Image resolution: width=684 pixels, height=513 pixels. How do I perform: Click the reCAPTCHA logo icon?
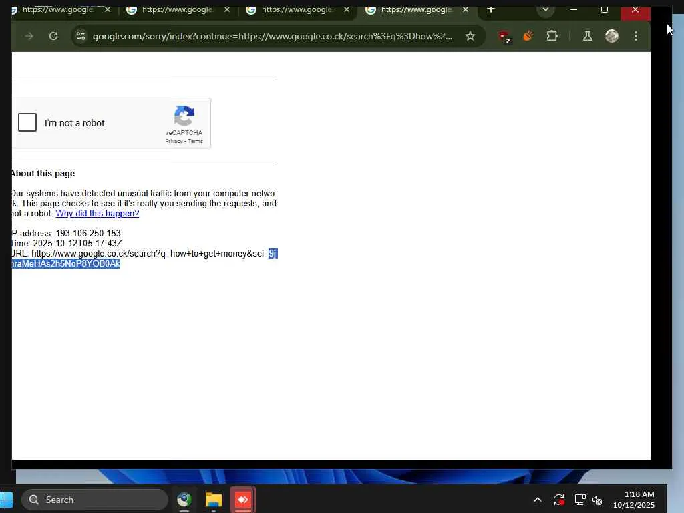184,115
